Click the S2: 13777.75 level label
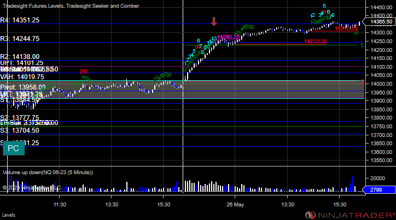This screenshot has height=220, width=396. tap(20, 118)
